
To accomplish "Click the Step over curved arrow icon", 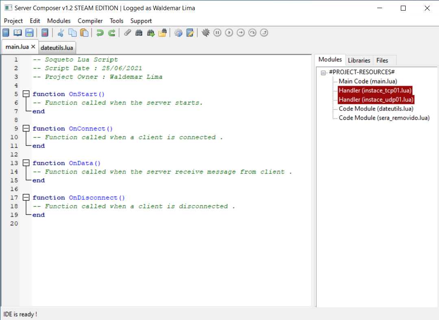I will (252, 33).
